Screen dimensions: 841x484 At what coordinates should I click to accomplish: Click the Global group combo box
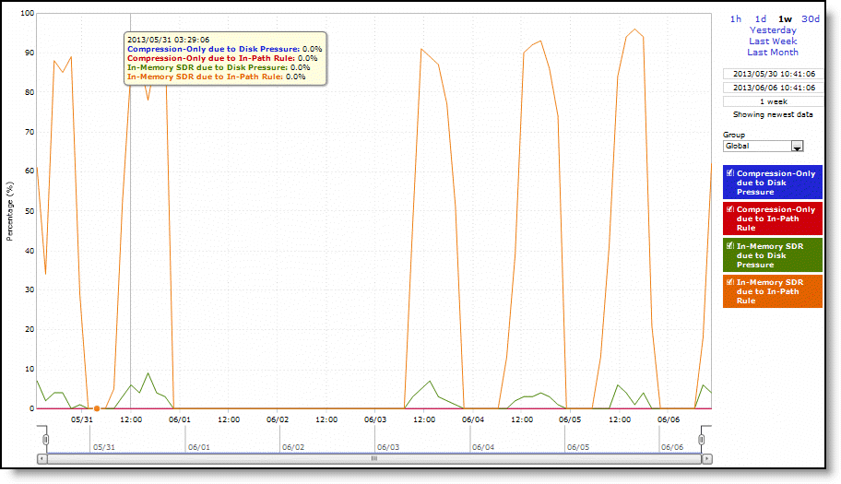point(757,146)
